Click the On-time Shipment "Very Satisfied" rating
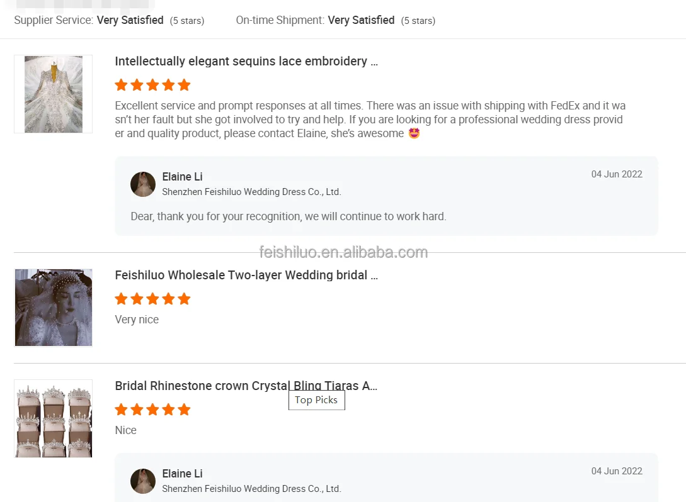This screenshot has height=502, width=686. (361, 20)
